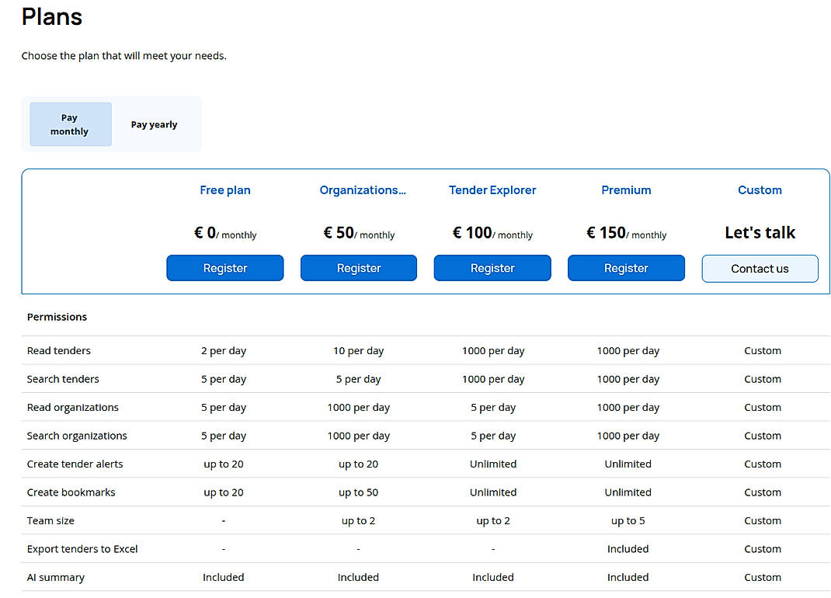This screenshot has width=831, height=598.
Task: Click Tender Explorer 'Unlimited' tender alerts value
Action: 493,464
